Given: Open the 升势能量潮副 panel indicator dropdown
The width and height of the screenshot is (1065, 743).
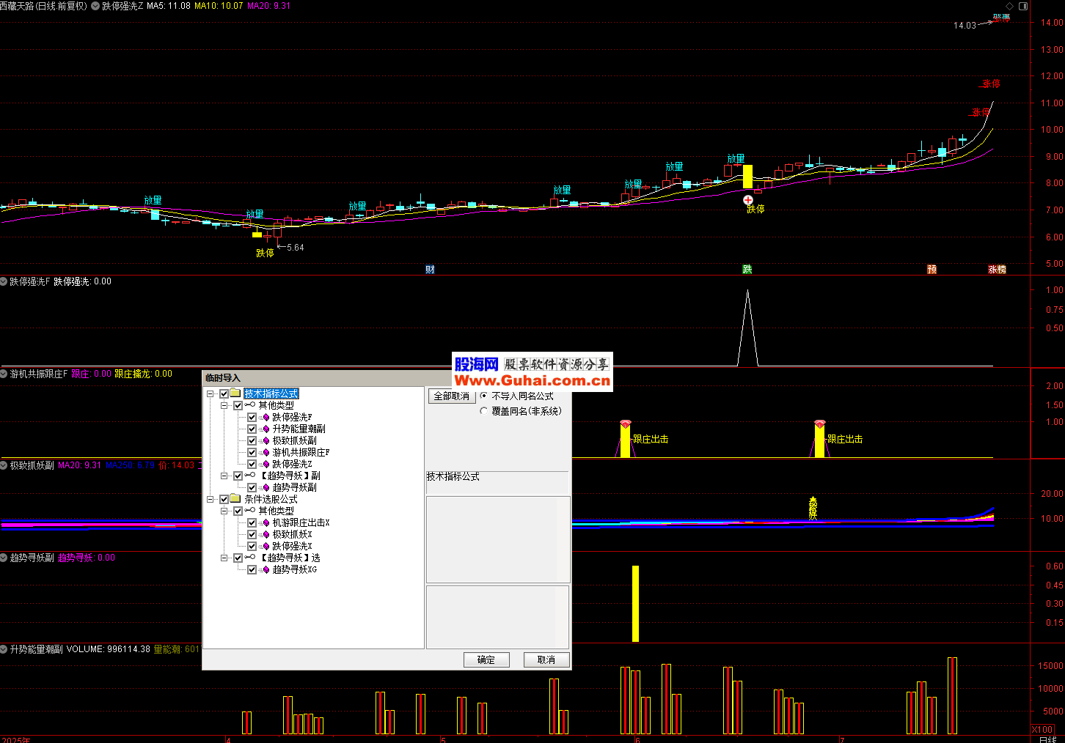Looking at the screenshot, I should pyautogui.click(x=4, y=649).
